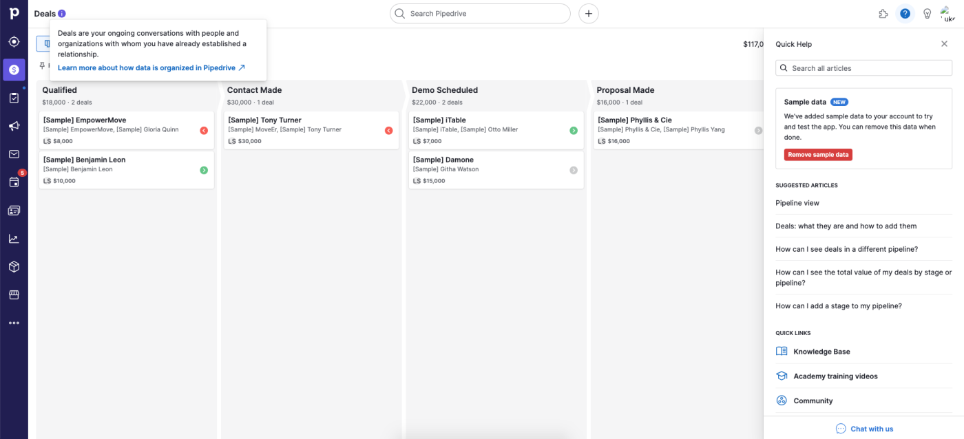Open the More three-dots menu in the sidebar
Screen dimensions: 964x439
(x=14, y=323)
